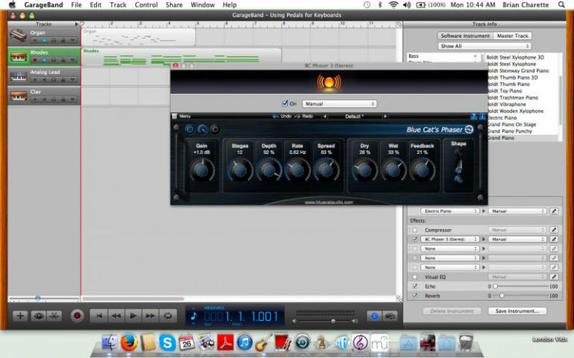This screenshot has width=574, height=358.
Task: Open BC Phaser 3 (Stereo) effect dropdown
Action: pyautogui.click(x=450, y=239)
